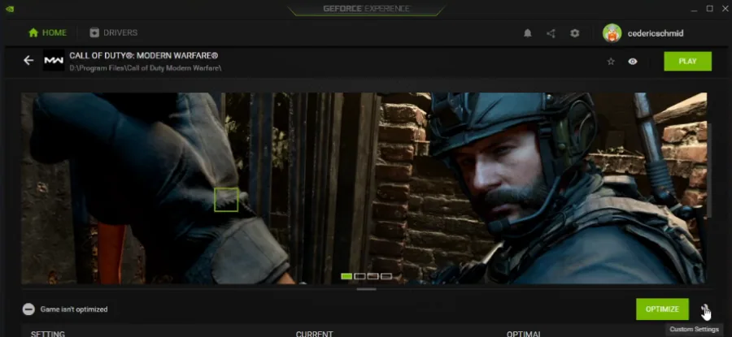Click the Modern Warfare game logo

54,61
